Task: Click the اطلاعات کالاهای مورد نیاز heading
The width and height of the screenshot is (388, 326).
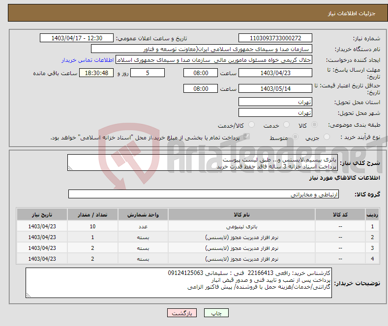Action: click(x=344, y=178)
